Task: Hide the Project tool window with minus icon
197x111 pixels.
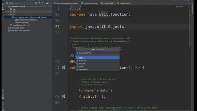Action: (x=50, y=3)
